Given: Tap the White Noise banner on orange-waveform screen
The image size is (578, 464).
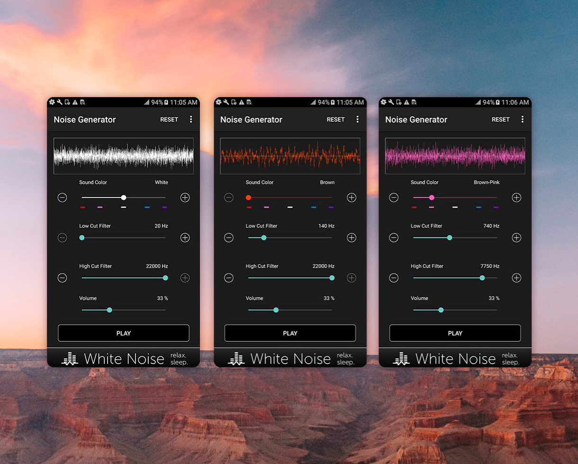Looking at the screenshot, I should pyautogui.click(x=290, y=358).
